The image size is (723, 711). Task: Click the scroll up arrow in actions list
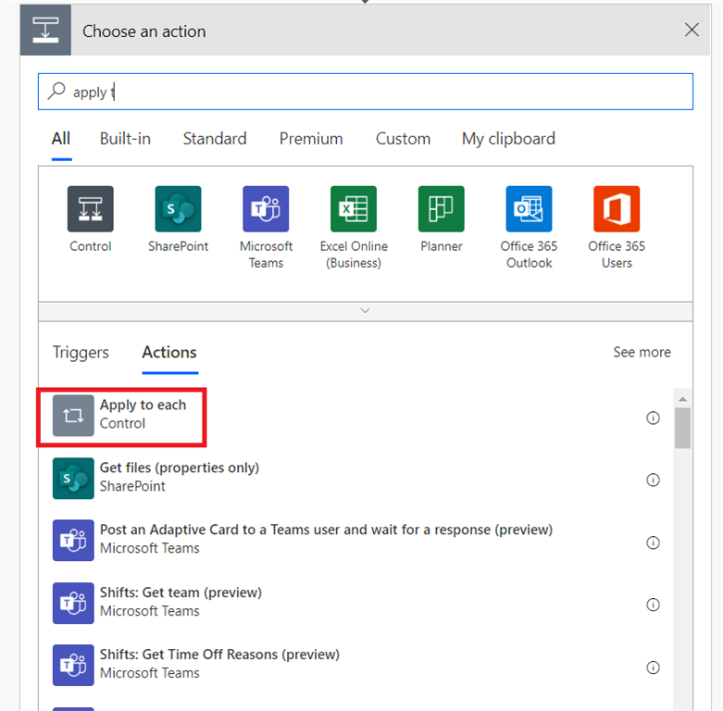(x=682, y=399)
